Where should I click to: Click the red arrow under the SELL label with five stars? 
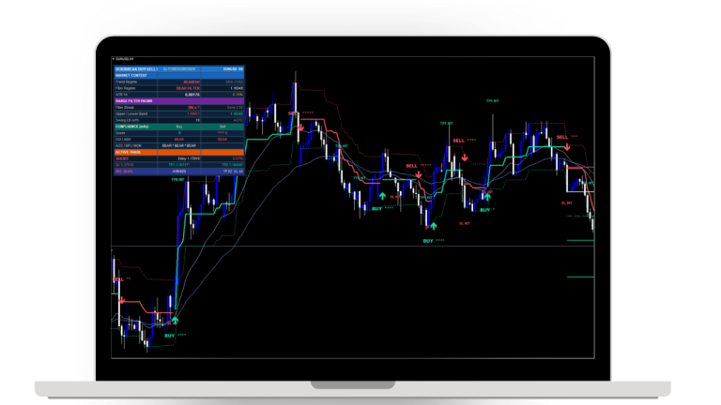419,175
